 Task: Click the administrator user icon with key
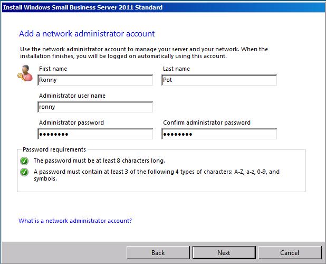click(x=25, y=73)
